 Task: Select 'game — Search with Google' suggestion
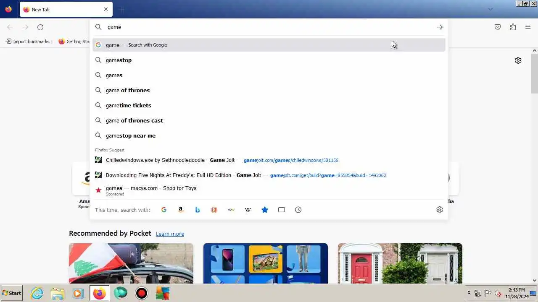click(x=269, y=45)
